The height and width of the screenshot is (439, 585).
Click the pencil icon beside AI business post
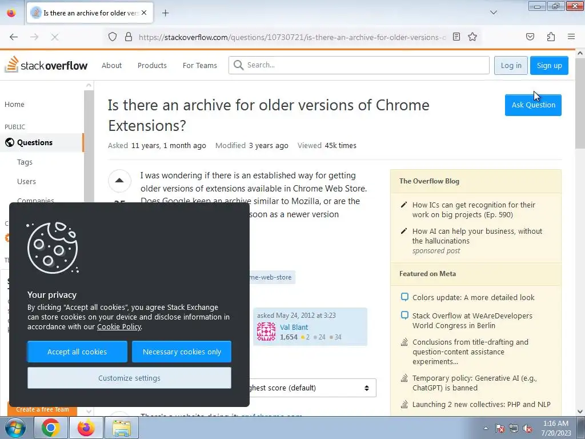pos(404,231)
